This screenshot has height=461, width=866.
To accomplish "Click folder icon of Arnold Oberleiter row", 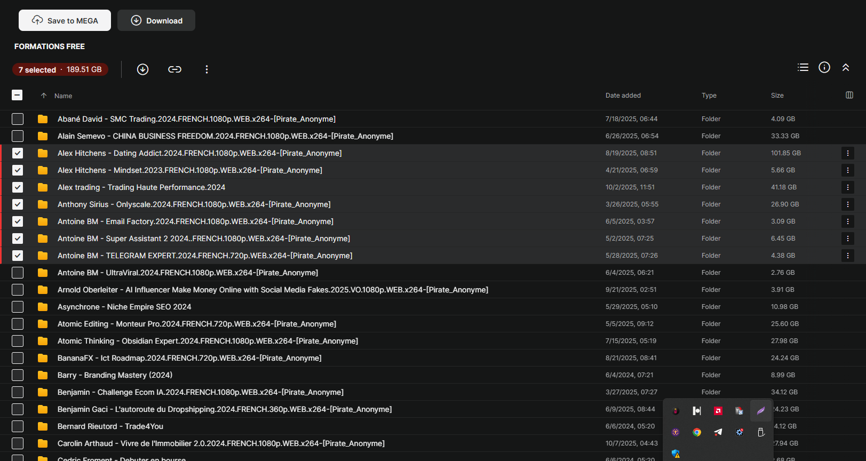I will pyautogui.click(x=43, y=290).
